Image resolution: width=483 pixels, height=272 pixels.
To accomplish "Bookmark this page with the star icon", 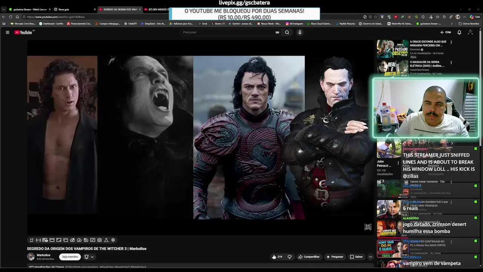I will 375,17.
